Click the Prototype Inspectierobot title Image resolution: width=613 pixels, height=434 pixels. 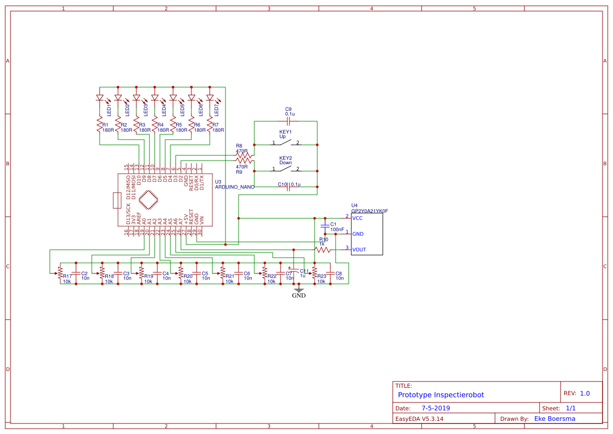point(440,395)
